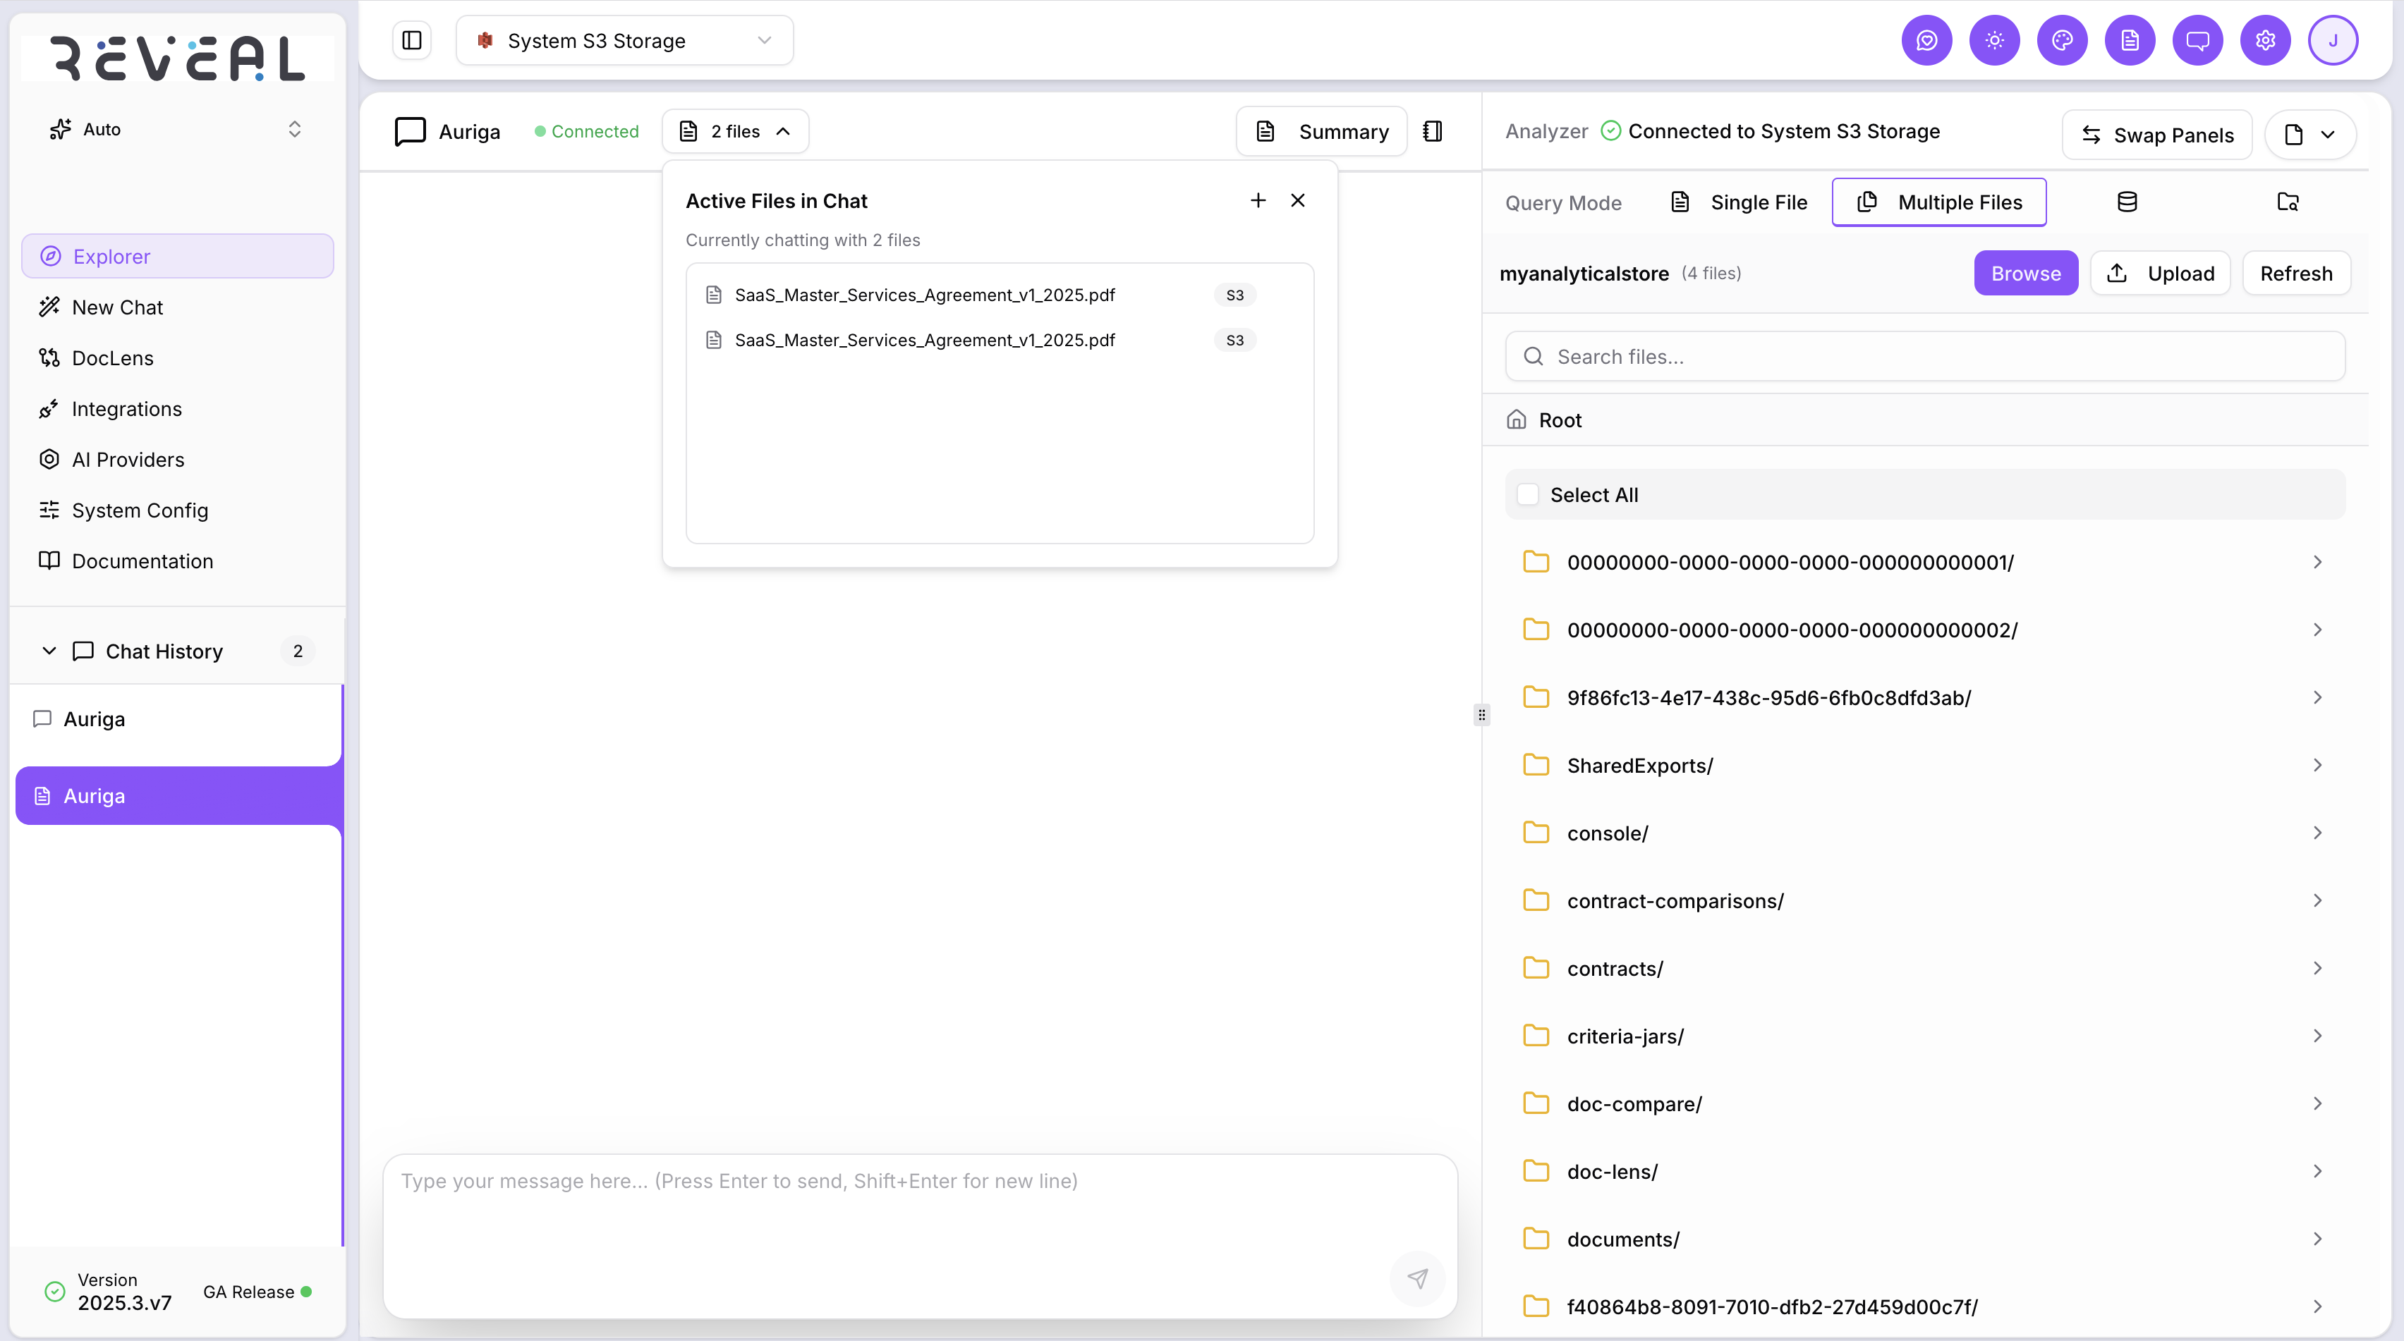Open folder 00000000-0000-0000-0000-000000000002/
Viewport: 2404px width, 1341px height.
coord(1925,630)
